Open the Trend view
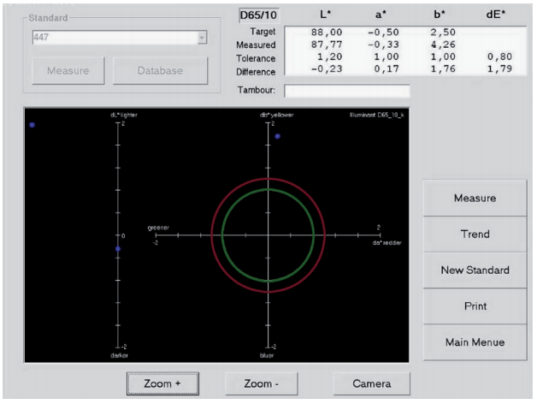Image resolution: width=537 pixels, height=404 pixels. pyautogui.click(x=475, y=234)
